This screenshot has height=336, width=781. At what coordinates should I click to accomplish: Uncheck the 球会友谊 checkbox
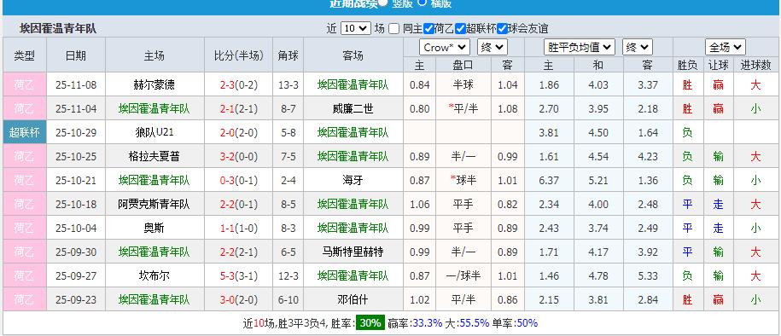tap(502, 28)
